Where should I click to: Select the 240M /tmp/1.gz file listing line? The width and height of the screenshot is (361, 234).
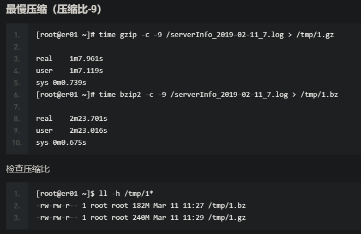[141, 218]
